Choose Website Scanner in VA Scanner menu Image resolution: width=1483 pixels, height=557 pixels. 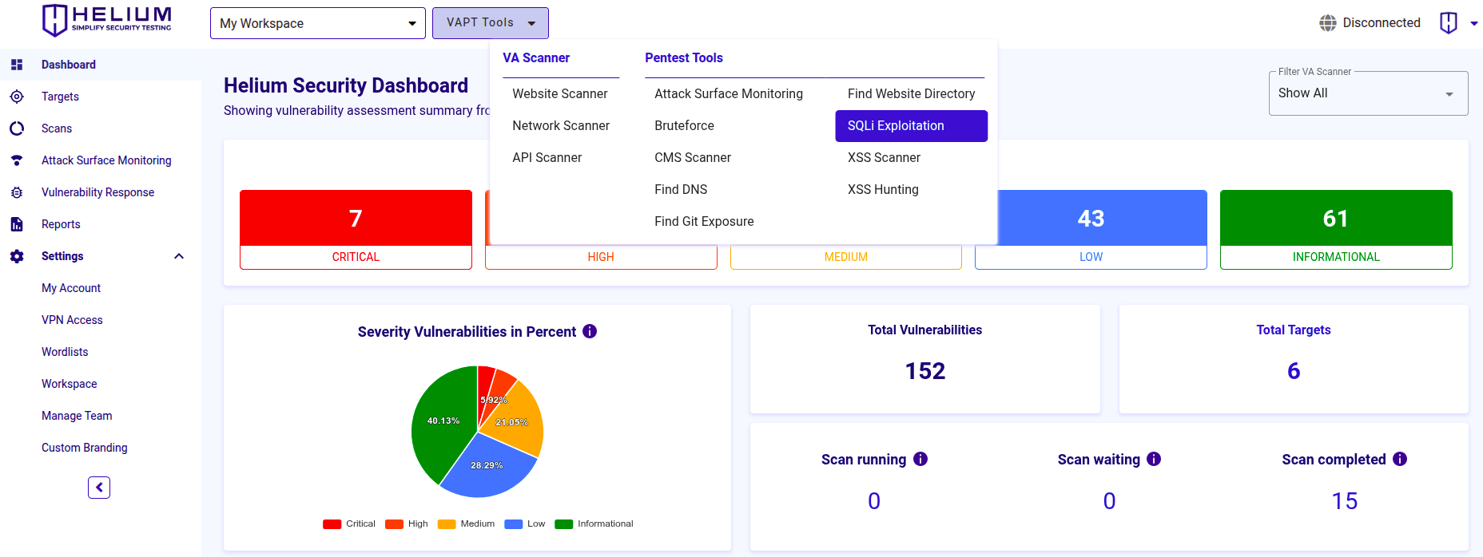tap(559, 94)
